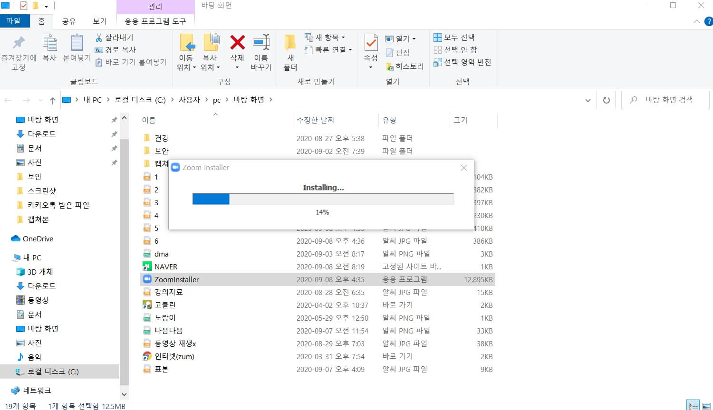Screen dimensions: 713x410
Task: Open the Easy access (빠른 연결) dropdown
Action: 328,50
